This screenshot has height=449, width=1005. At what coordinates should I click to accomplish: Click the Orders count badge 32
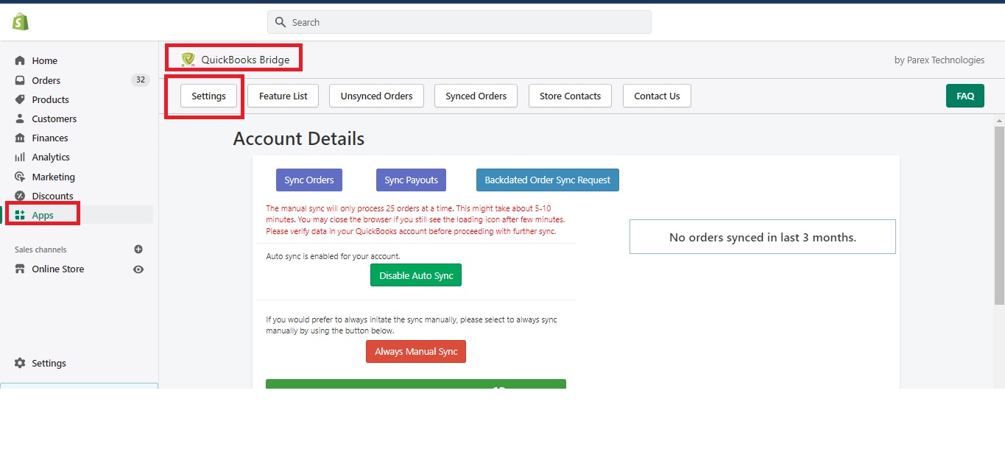click(x=141, y=79)
